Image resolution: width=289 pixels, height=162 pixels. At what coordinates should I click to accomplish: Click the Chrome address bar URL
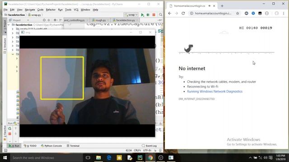coord(213,13)
